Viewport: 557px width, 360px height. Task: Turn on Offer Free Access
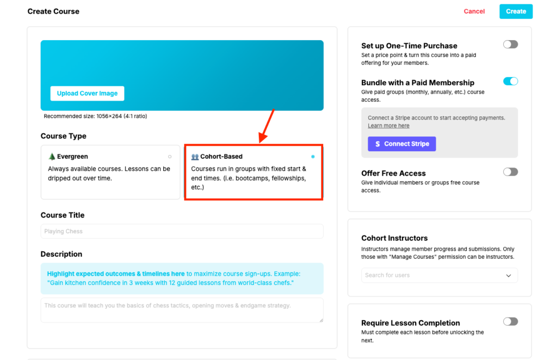tap(510, 172)
